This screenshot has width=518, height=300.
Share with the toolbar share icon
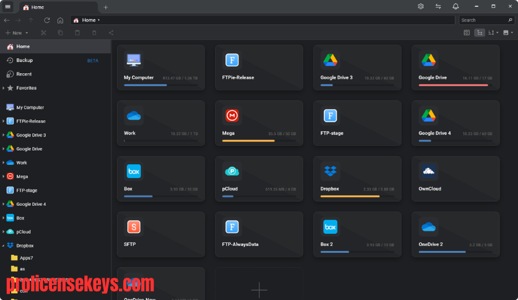coord(111,33)
